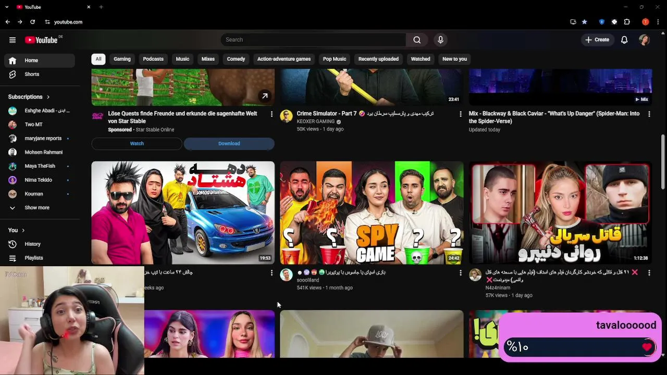
Task: Click the Watch button on the ad
Action: pos(137,144)
